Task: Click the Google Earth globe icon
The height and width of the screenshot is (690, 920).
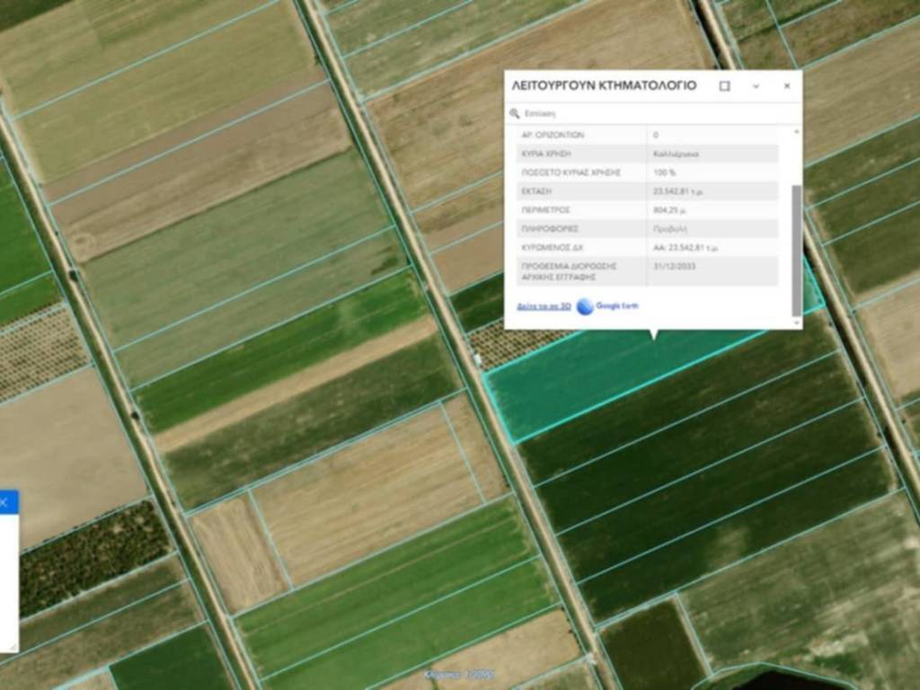Action: click(586, 306)
